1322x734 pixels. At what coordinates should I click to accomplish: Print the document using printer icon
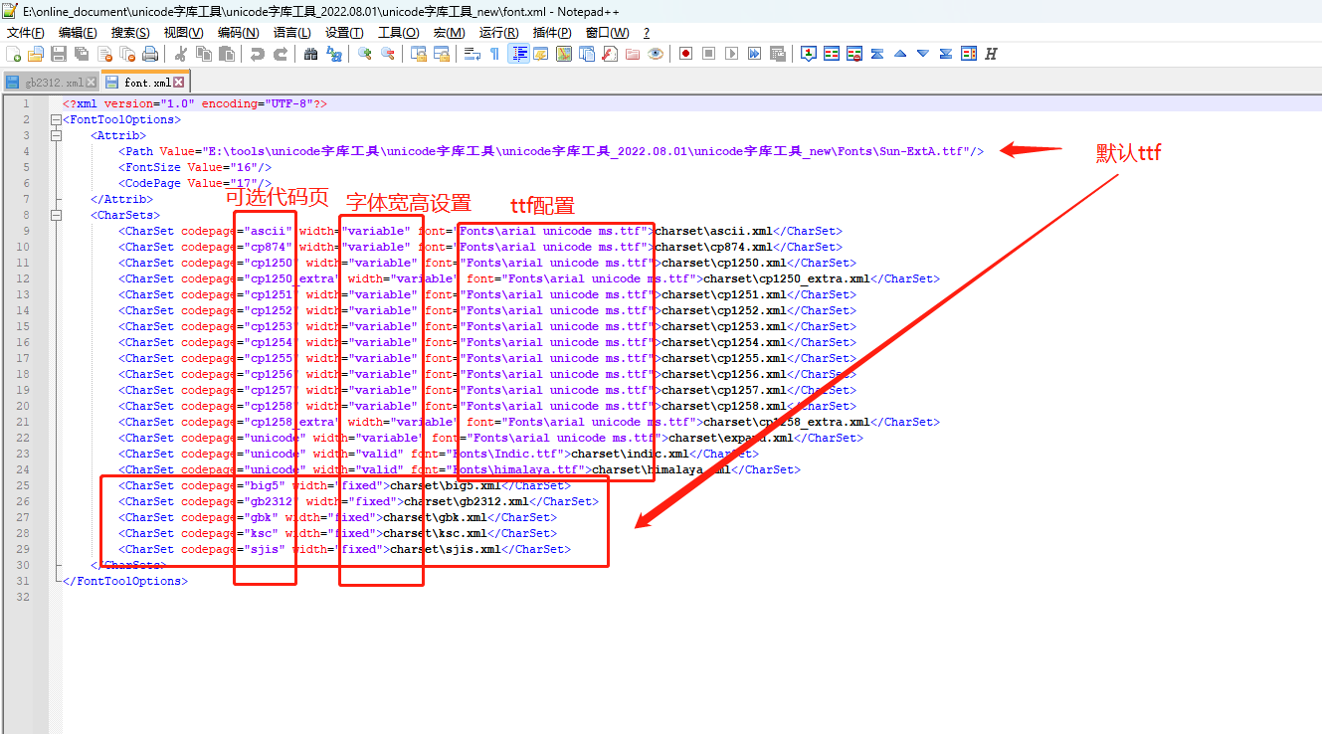(x=149, y=54)
